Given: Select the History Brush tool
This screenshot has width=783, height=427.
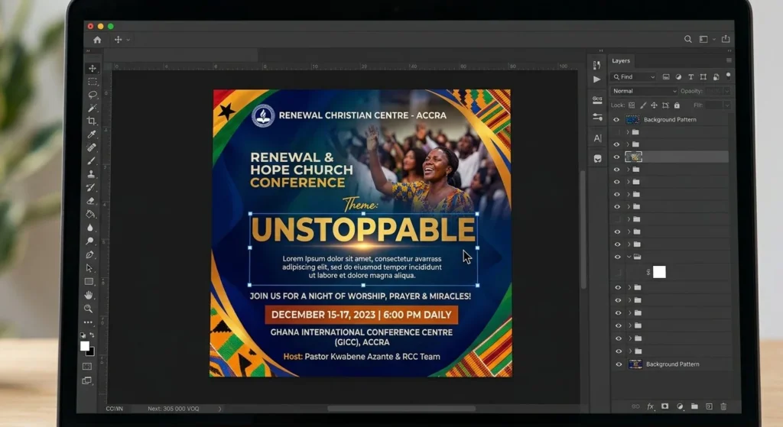Looking at the screenshot, I should 91,188.
